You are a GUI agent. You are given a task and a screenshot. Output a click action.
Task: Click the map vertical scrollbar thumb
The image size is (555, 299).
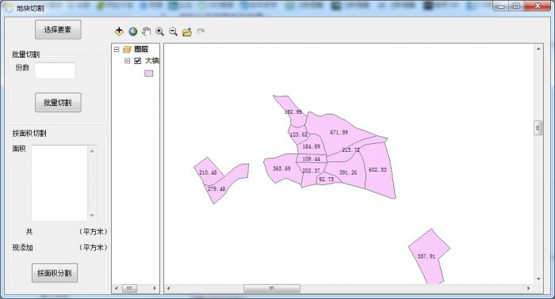(538, 128)
